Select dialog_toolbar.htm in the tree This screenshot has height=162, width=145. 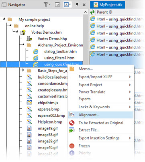(x=60, y=52)
